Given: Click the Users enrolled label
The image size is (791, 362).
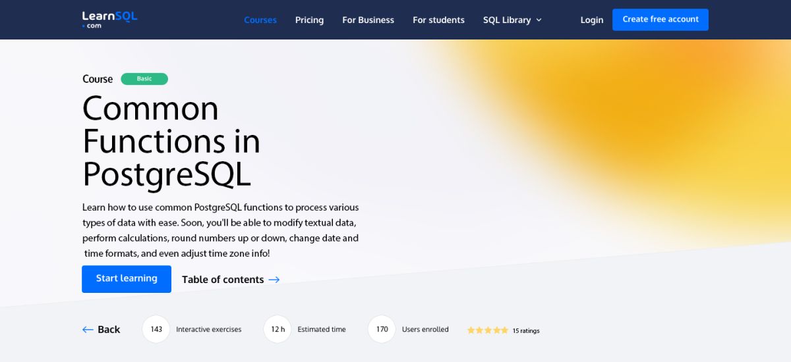Looking at the screenshot, I should tap(425, 330).
